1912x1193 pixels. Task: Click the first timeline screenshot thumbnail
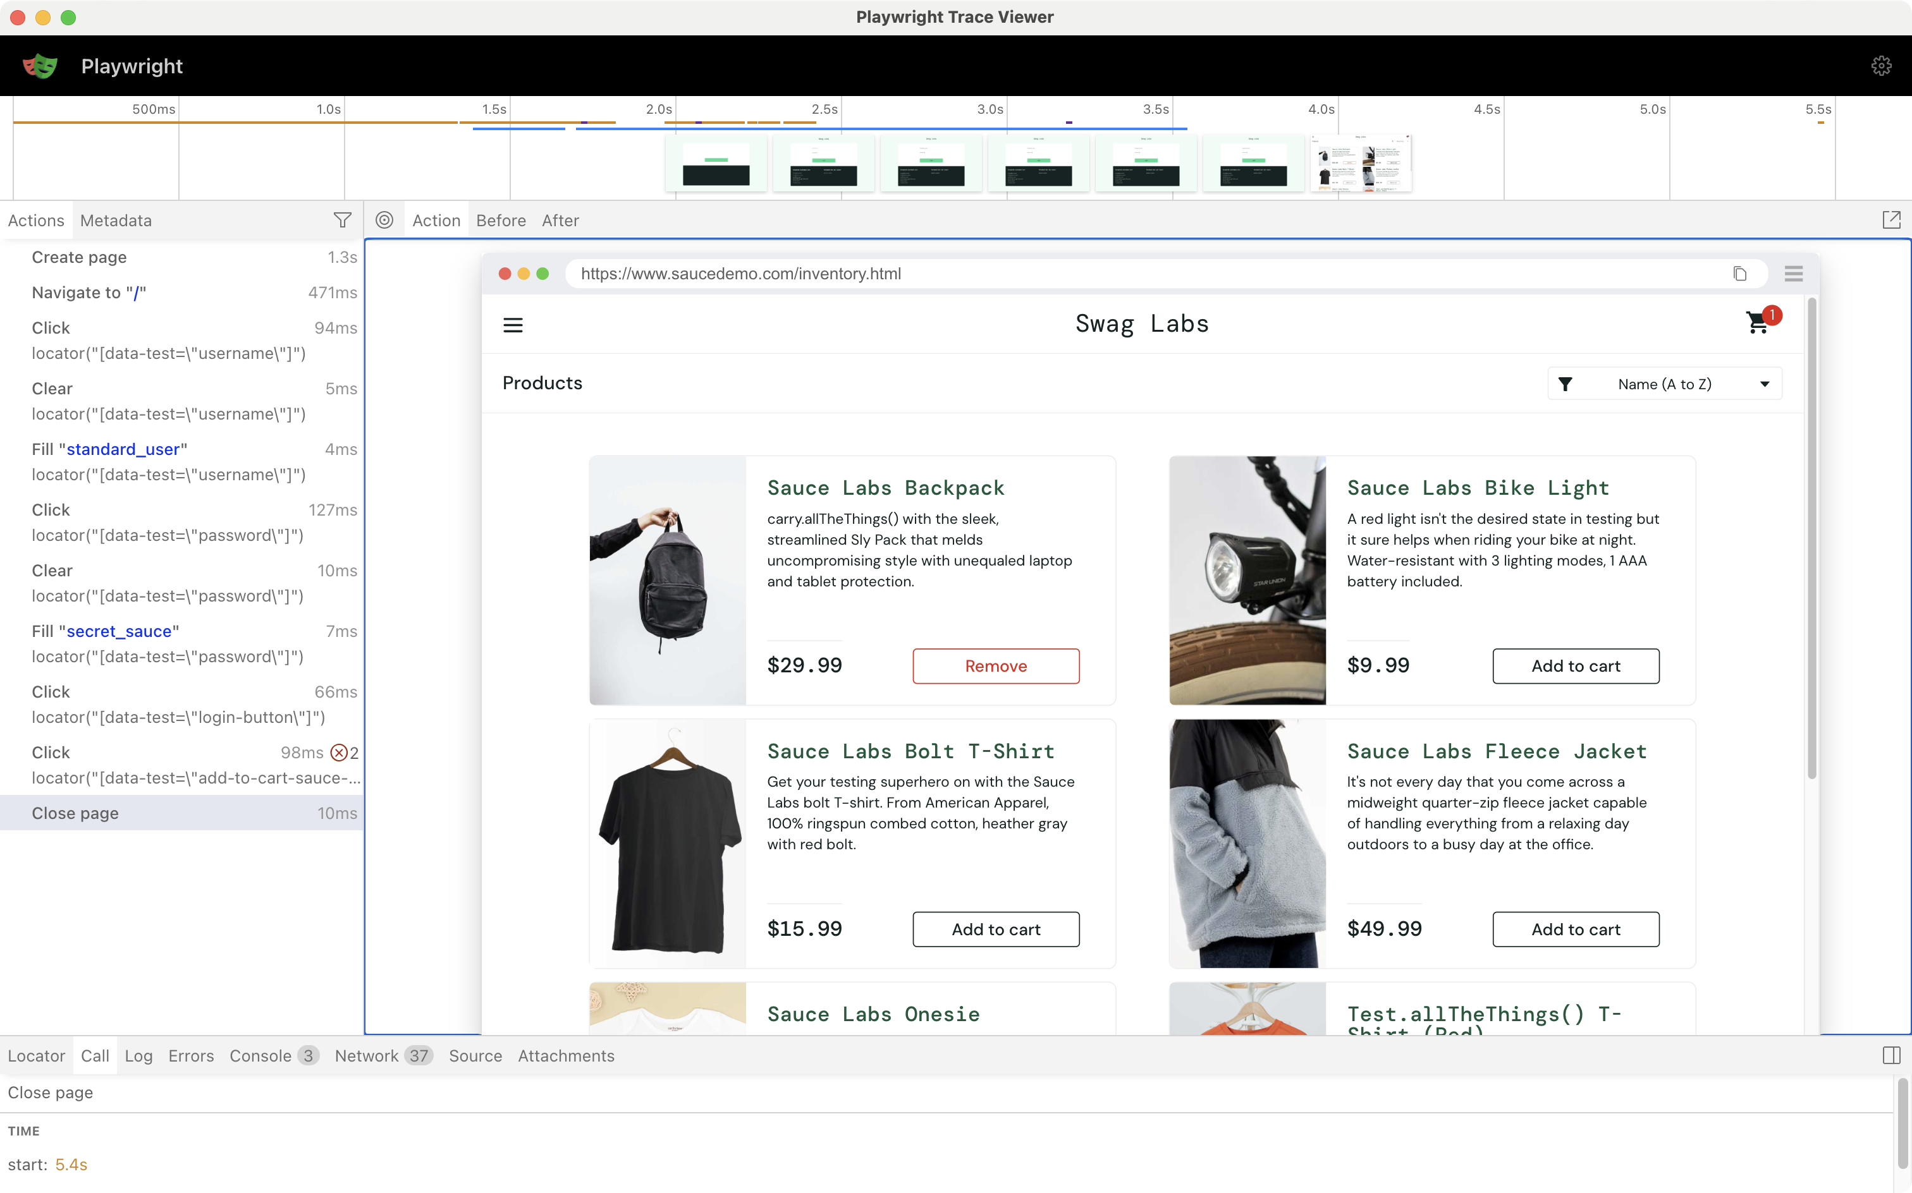pyautogui.click(x=716, y=163)
